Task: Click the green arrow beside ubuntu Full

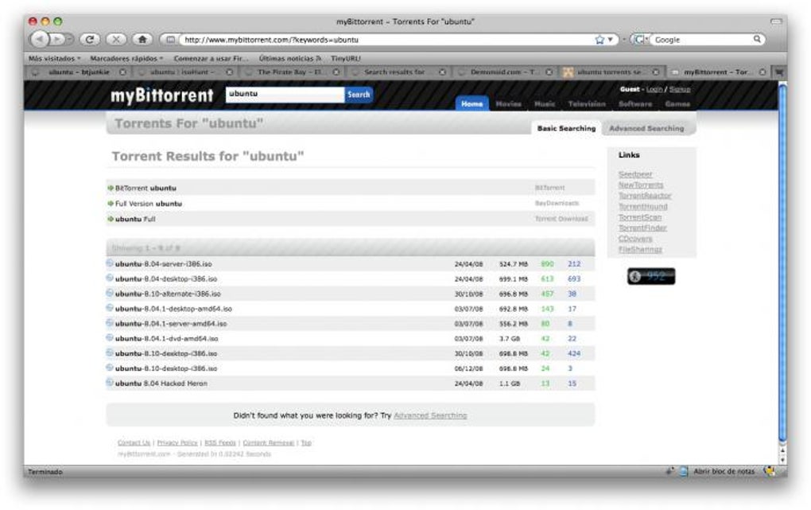Action: click(x=111, y=219)
